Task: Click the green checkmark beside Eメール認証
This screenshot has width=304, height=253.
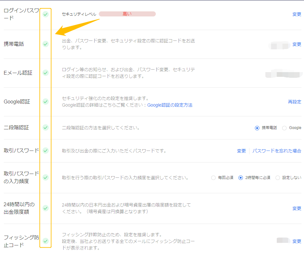Action: pos(46,73)
